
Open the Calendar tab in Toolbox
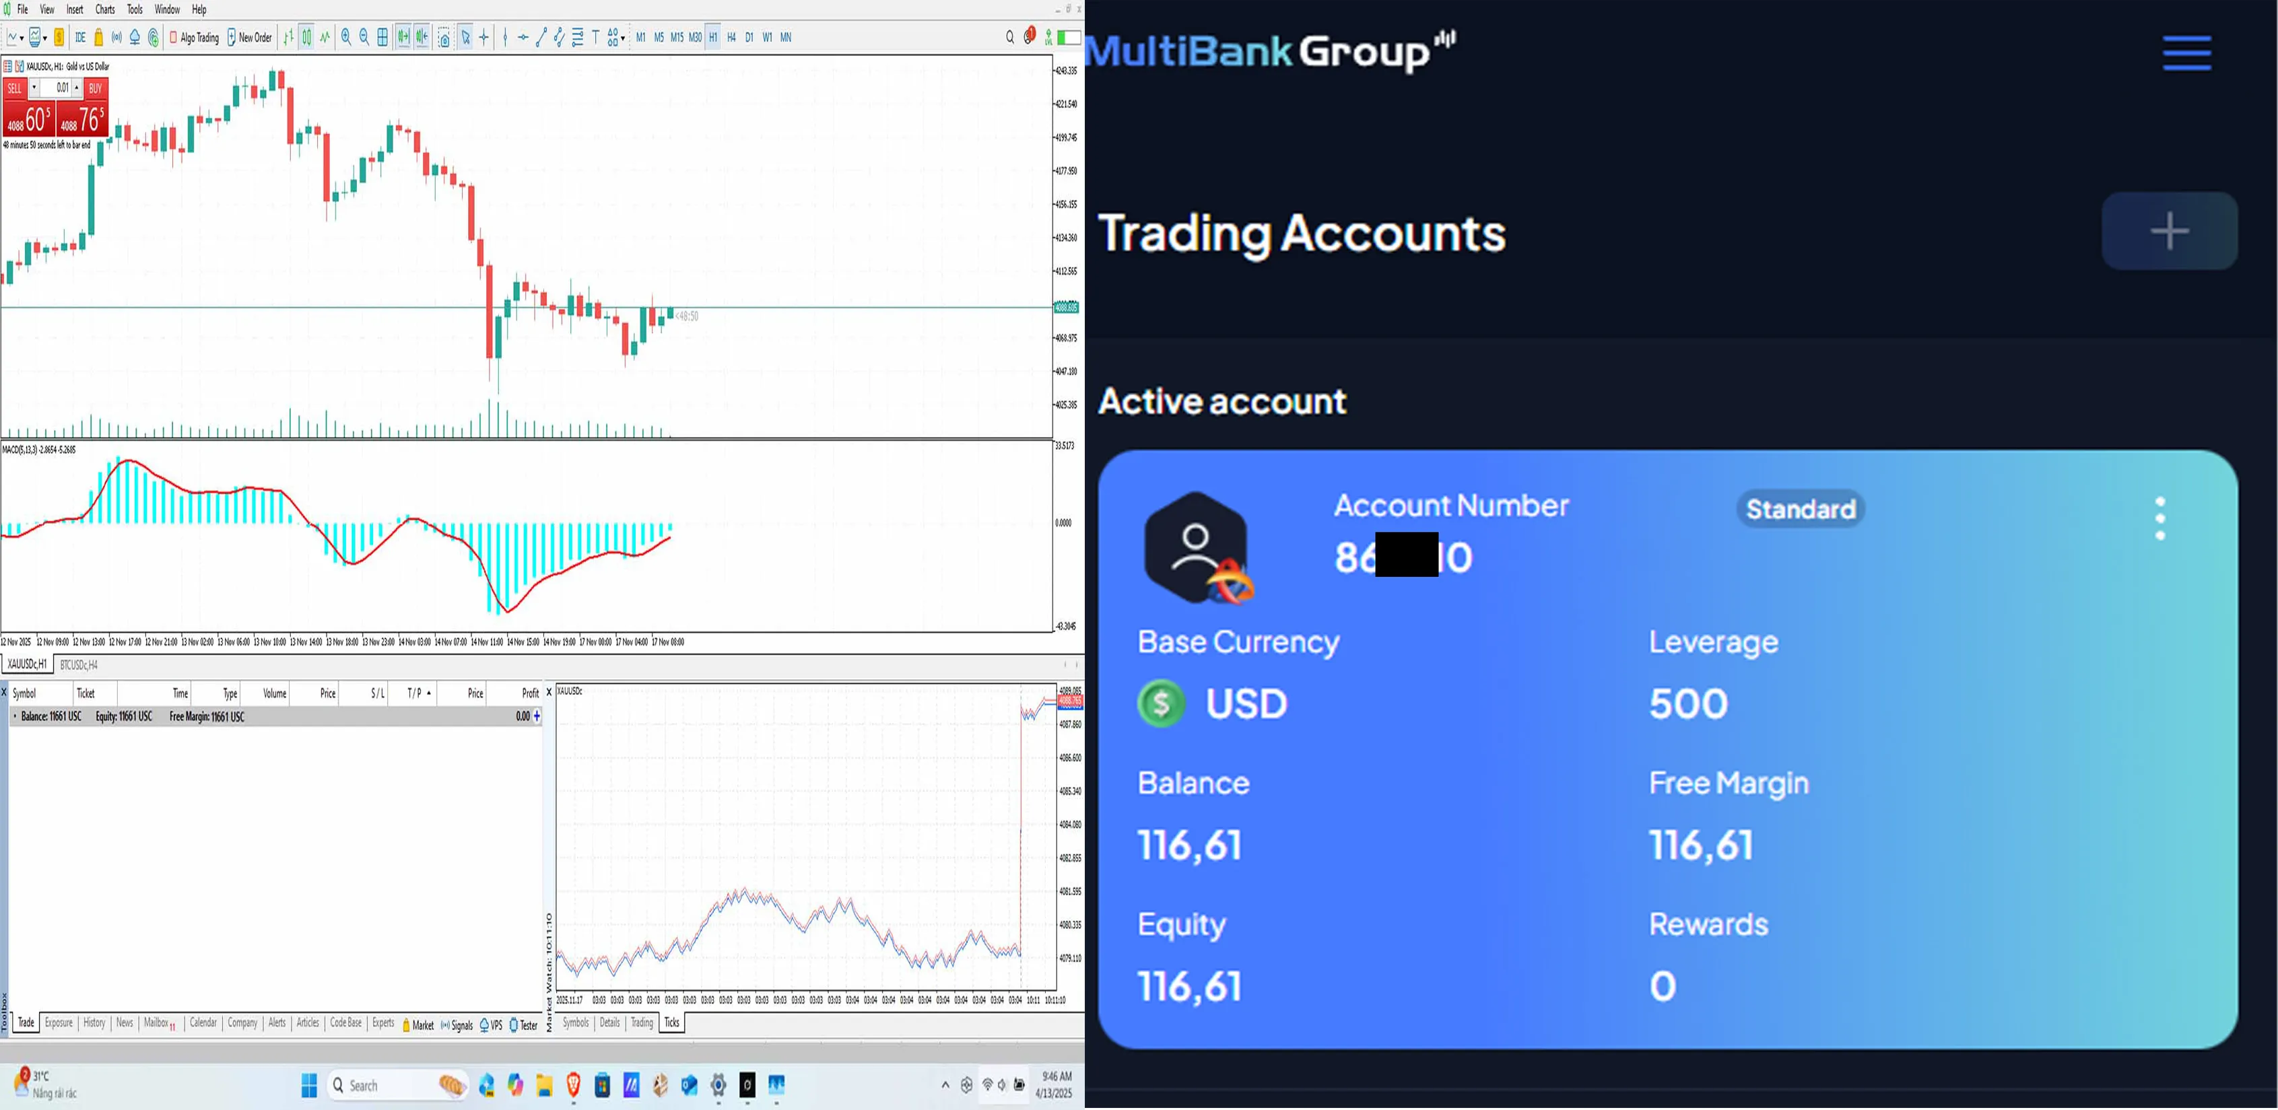pos(203,1022)
